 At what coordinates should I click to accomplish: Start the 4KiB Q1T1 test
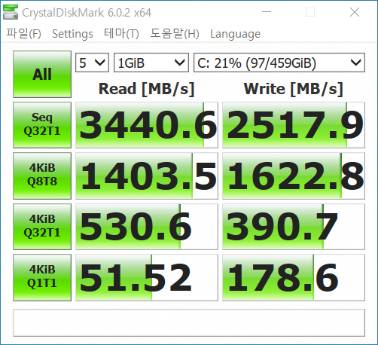pyautogui.click(x=42, y=277)
